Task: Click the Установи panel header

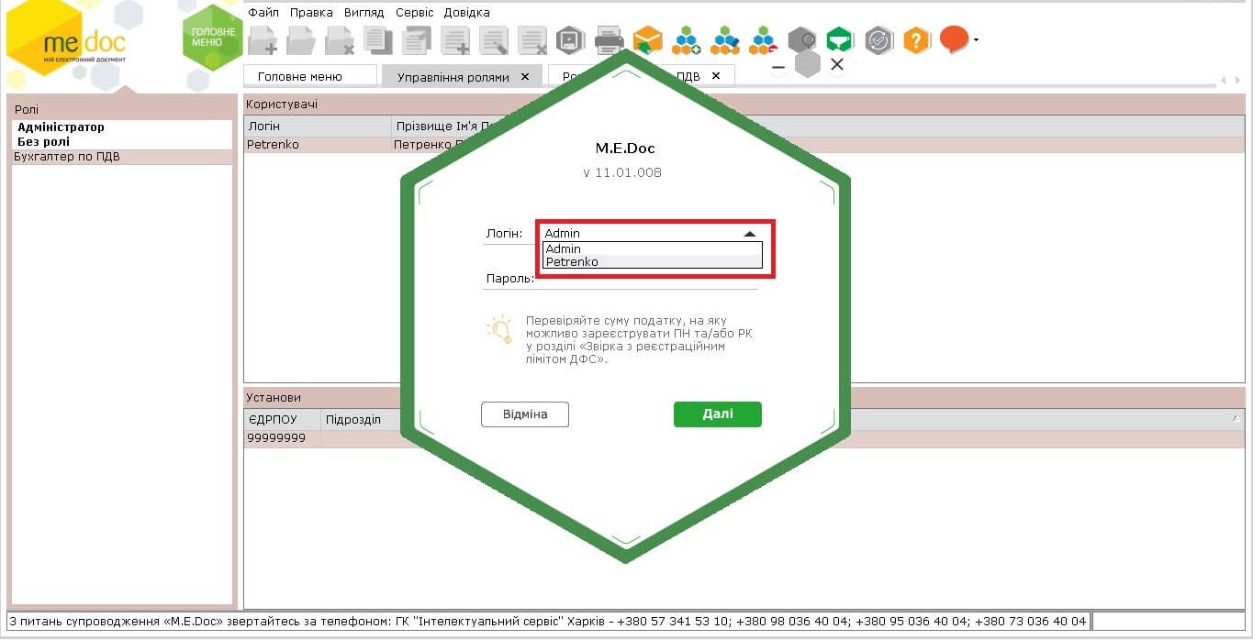Action: [x=744, y=397]
